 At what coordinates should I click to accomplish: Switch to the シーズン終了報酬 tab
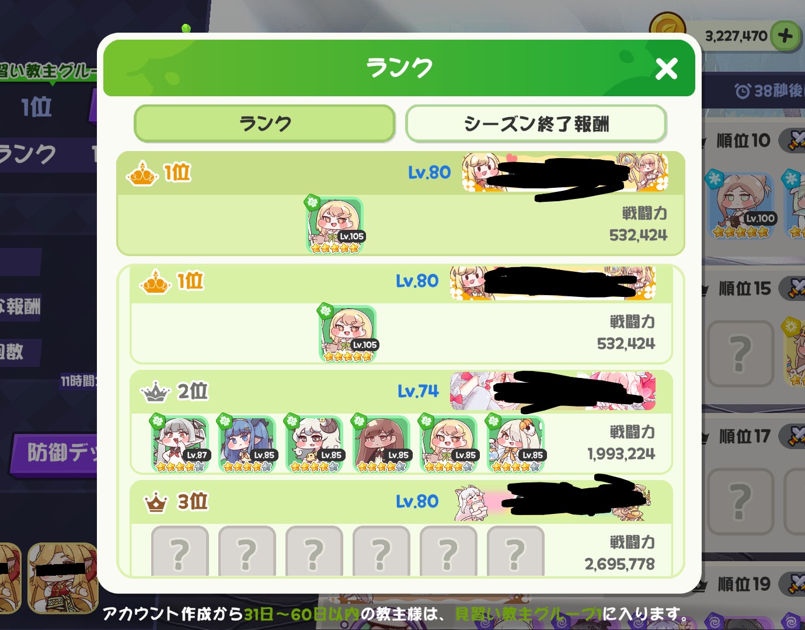click(x=536, y=124)
